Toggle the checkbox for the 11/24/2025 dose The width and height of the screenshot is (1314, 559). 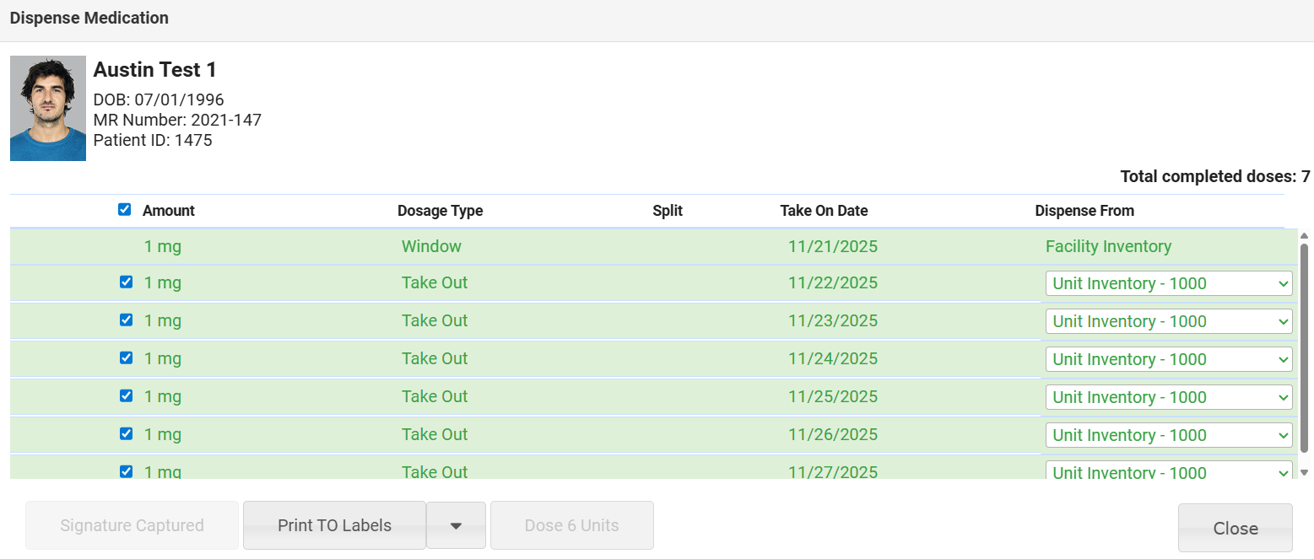127,358
